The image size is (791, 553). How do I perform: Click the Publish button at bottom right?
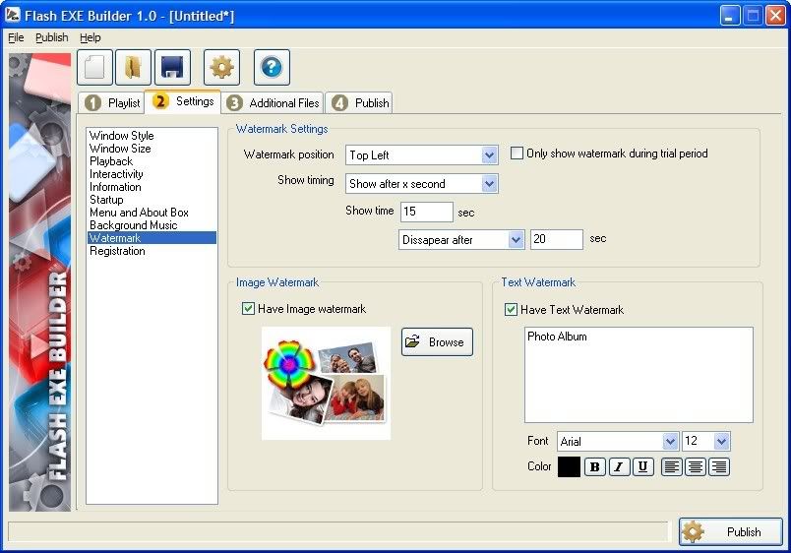[x=730, y=532]
